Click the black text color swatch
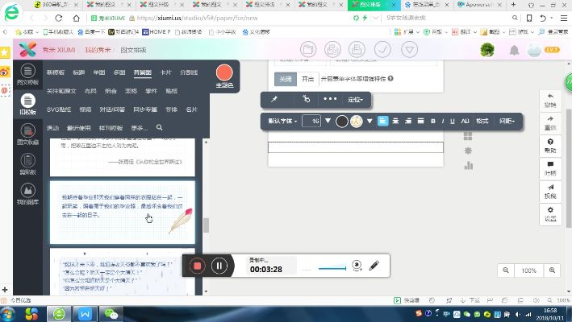The height and width of the screenshot is (322, 572). 341,121
